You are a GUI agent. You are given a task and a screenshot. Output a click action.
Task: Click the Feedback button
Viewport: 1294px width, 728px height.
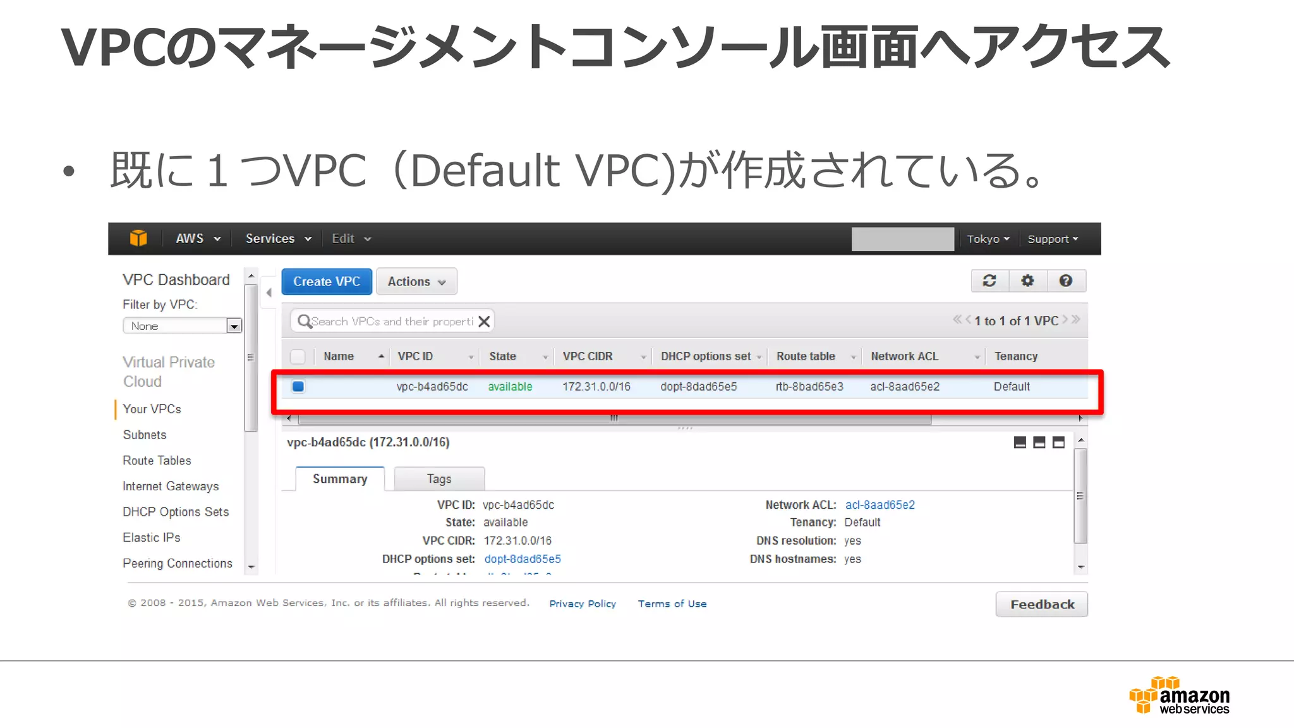click(1042, 604)
